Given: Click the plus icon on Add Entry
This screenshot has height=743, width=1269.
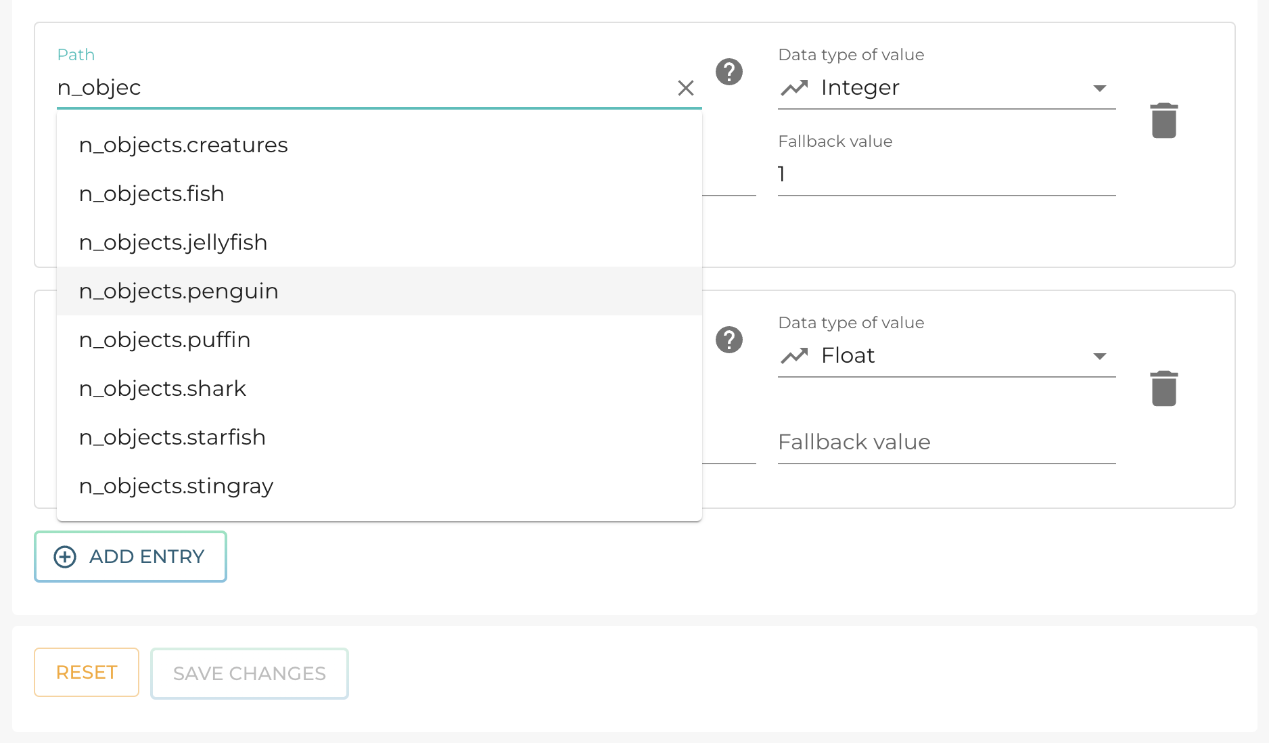Looking at the screenshot, I should [65, 556].
